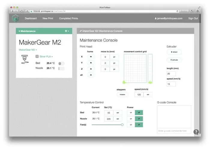Click the Maintenance panel header
The width and height of the screenshot is (210, 149).
pyautogui.click(x=44, y=31)
